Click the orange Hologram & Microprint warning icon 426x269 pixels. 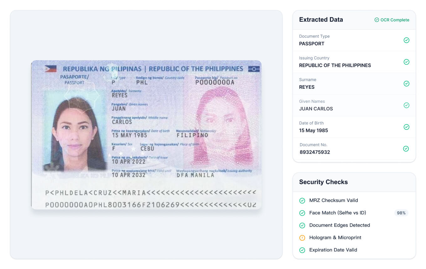coord(302,238)
